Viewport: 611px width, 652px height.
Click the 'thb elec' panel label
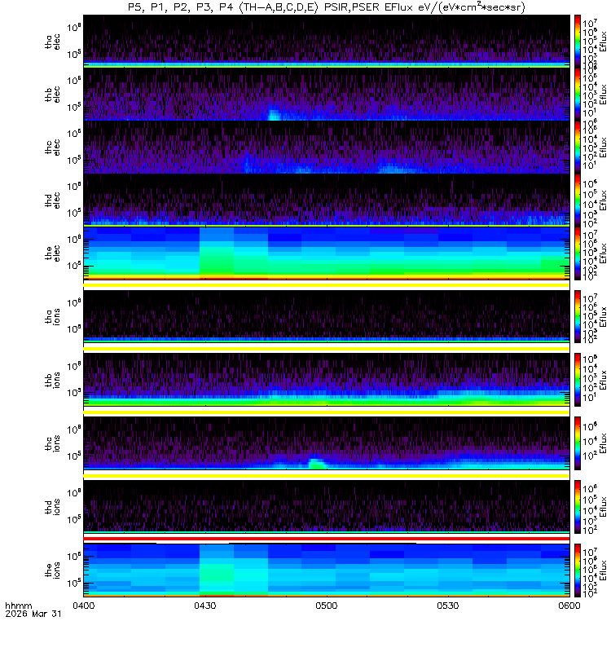(x=52, y=95)
